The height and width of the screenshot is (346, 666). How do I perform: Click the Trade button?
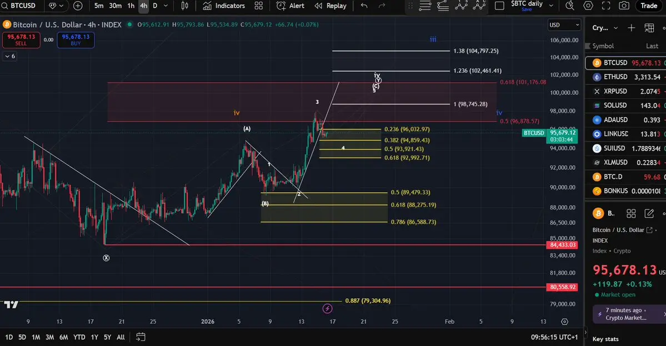pyautogui.click(x=649, y=6)
